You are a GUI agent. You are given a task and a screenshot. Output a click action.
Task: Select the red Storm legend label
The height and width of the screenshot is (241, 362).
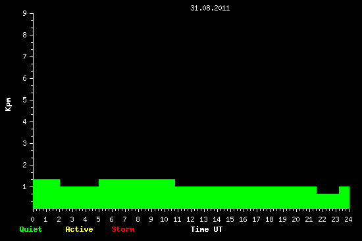pyautogui.click(x=123, y=229)
